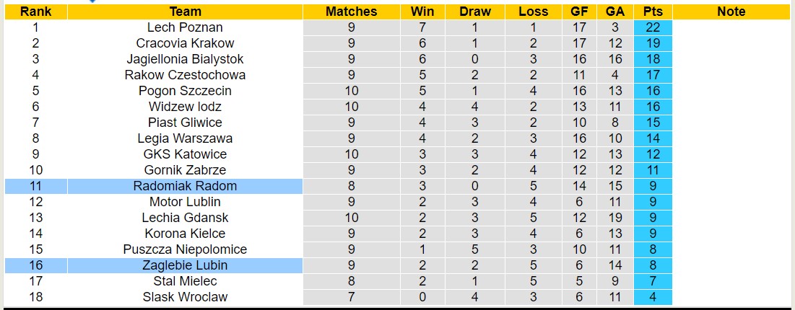Select the Matches column header
Image resolution: width=795 pixels, height=310 pixels.
pyautogui.click(x=351, y=12)
